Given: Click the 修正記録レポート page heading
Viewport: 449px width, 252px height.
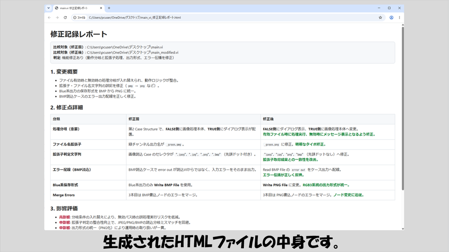Looking at the screenshot, I should point(79,34).
